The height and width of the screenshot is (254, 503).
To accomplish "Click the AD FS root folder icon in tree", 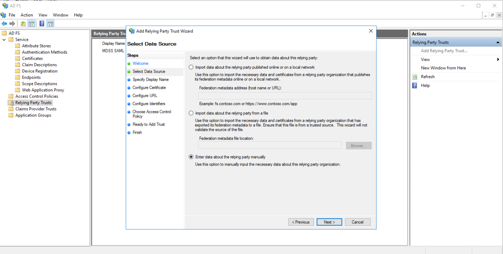I will click(4, 33).
